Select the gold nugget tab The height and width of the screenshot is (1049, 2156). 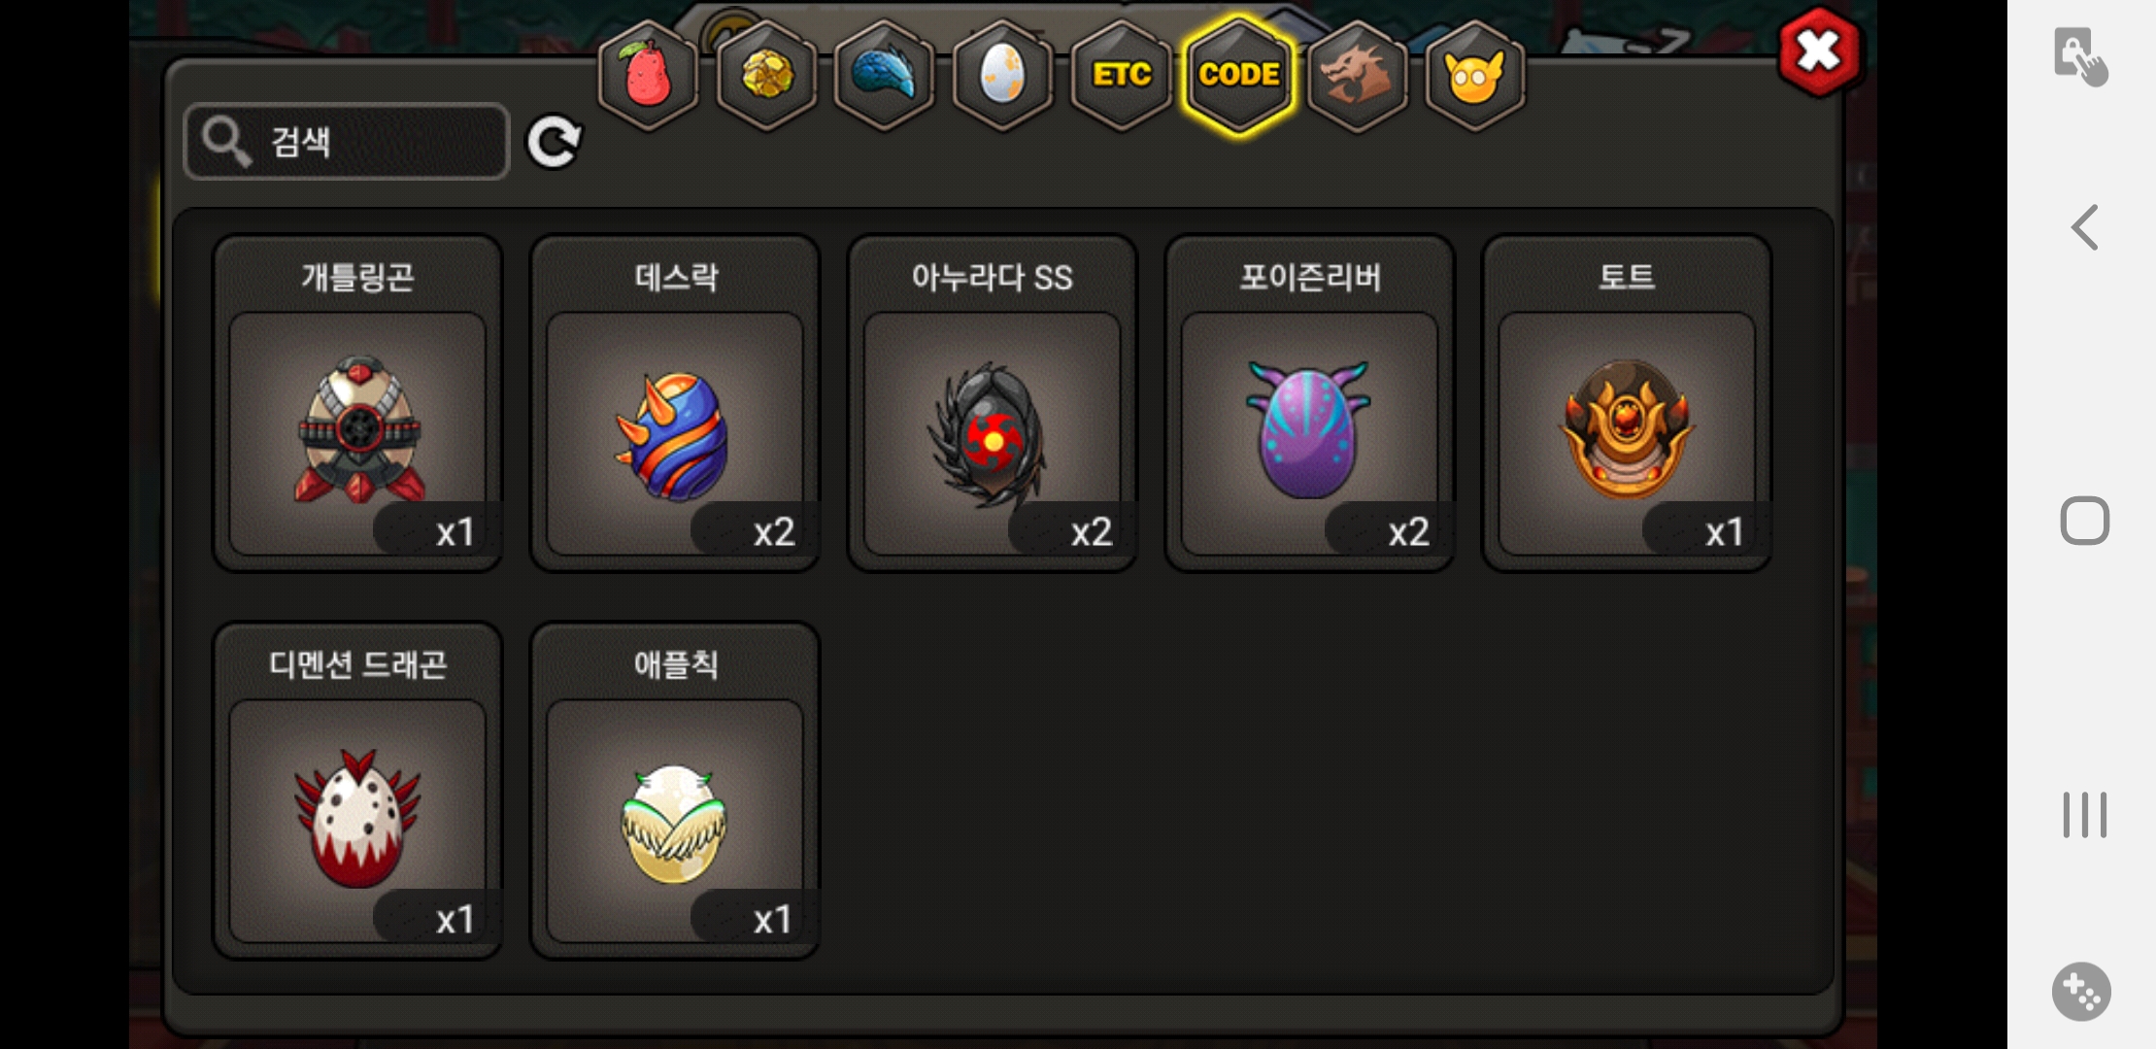766,75
